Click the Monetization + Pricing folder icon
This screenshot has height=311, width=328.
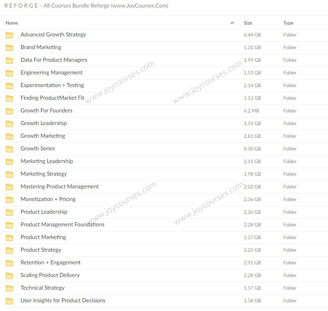[9, 199]
